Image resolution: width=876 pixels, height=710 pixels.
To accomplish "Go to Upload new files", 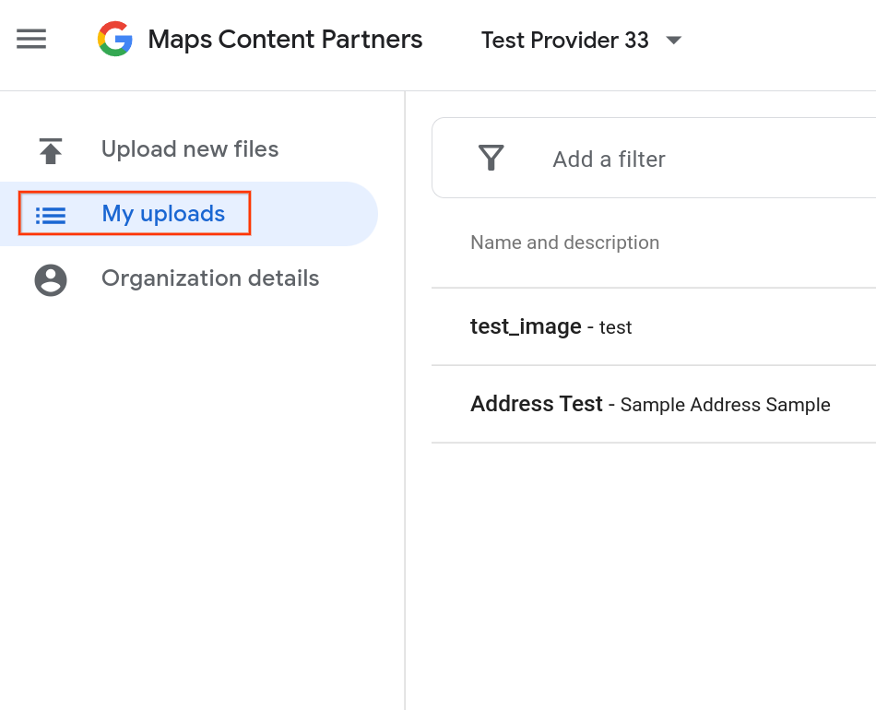I will 190,149.
